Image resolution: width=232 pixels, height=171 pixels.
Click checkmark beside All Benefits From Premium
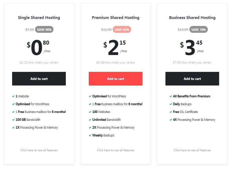coord(171,96)
